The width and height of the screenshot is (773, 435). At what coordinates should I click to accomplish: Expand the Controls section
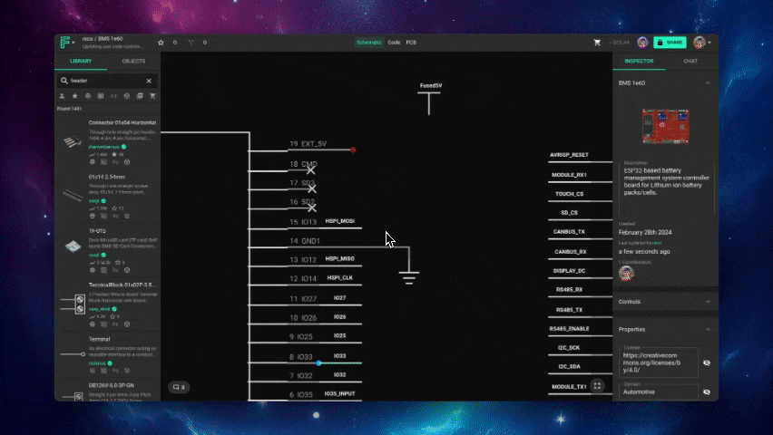(707, 301)
